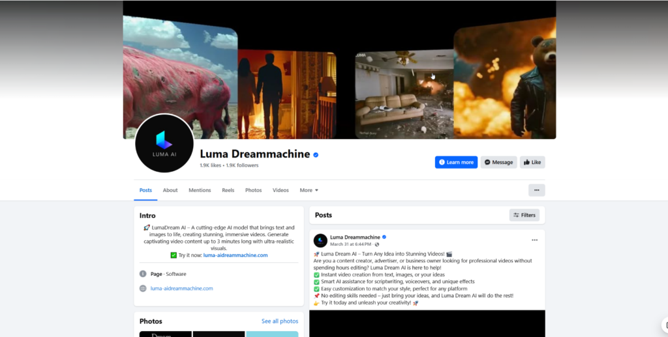Click the Posts section heading

pyautogui.click(x=324, y=215)
